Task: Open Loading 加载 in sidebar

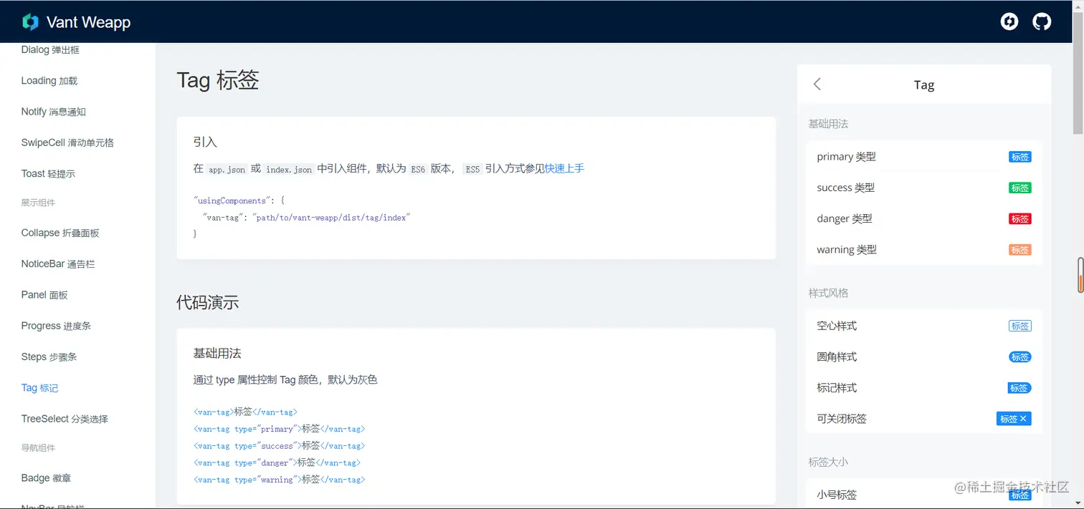Action: point(49,81)
